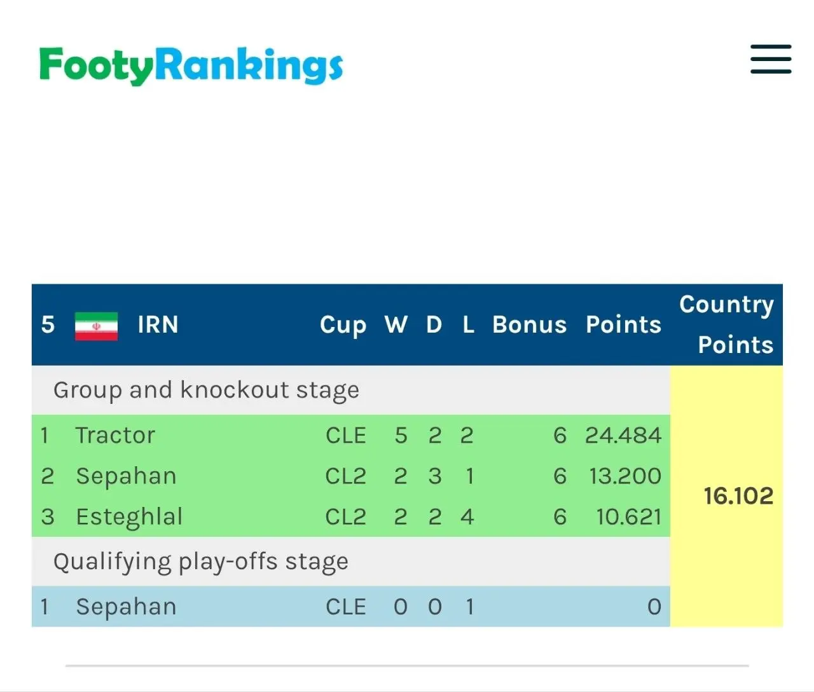Screen dimensions: 814x692
Task: Click Tractor's points value 24.484
Action: tap(623, 436)
